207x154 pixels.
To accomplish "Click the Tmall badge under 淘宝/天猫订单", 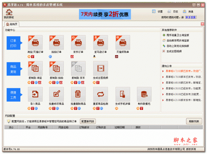I will (x=33, y=57).
